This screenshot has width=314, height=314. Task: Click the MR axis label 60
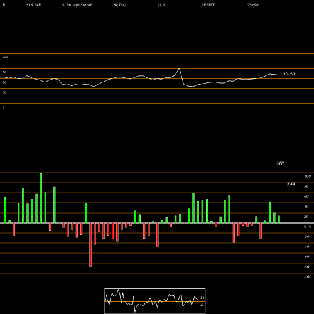coord(306,197)
